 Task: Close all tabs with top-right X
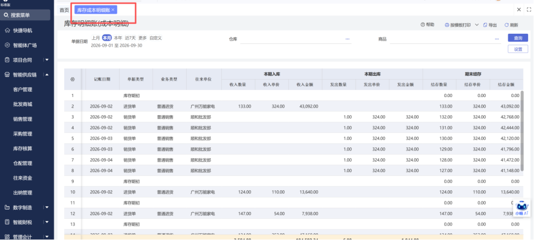pyautogui.click(x=519, y=10)
